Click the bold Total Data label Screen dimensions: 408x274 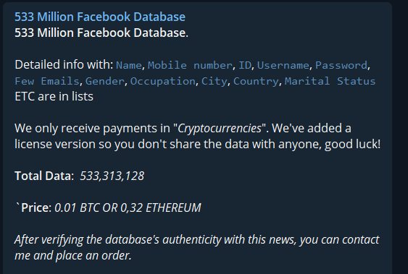44,176
